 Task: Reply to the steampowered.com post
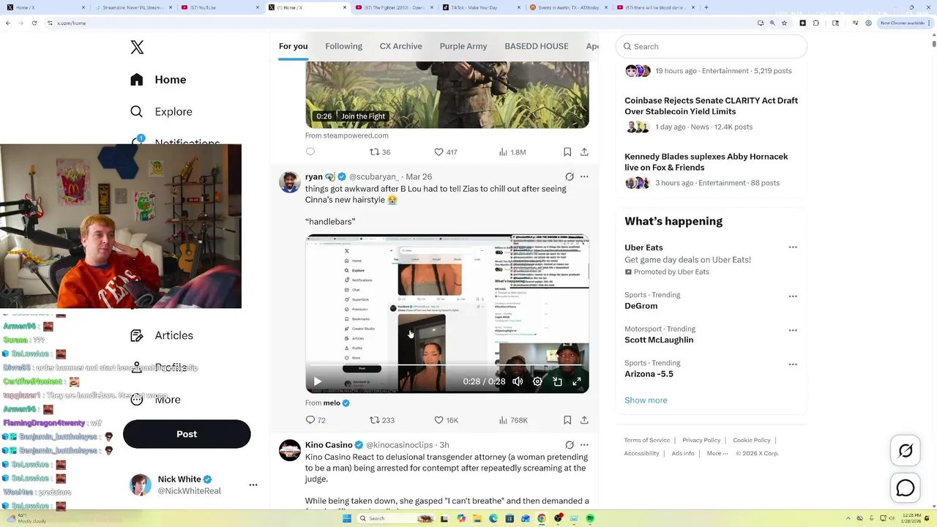coord(310,152)
